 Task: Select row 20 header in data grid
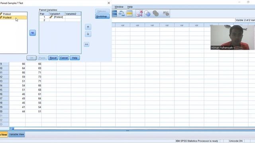4,112
